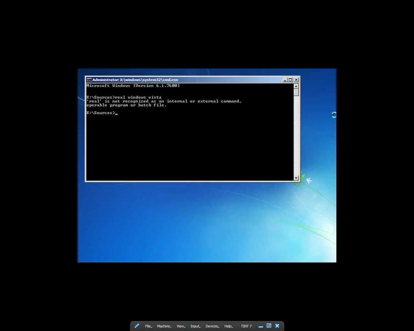Click the cmd.exe icon in title bar
This screenshot has height=331, width=414.
[89, 80]
